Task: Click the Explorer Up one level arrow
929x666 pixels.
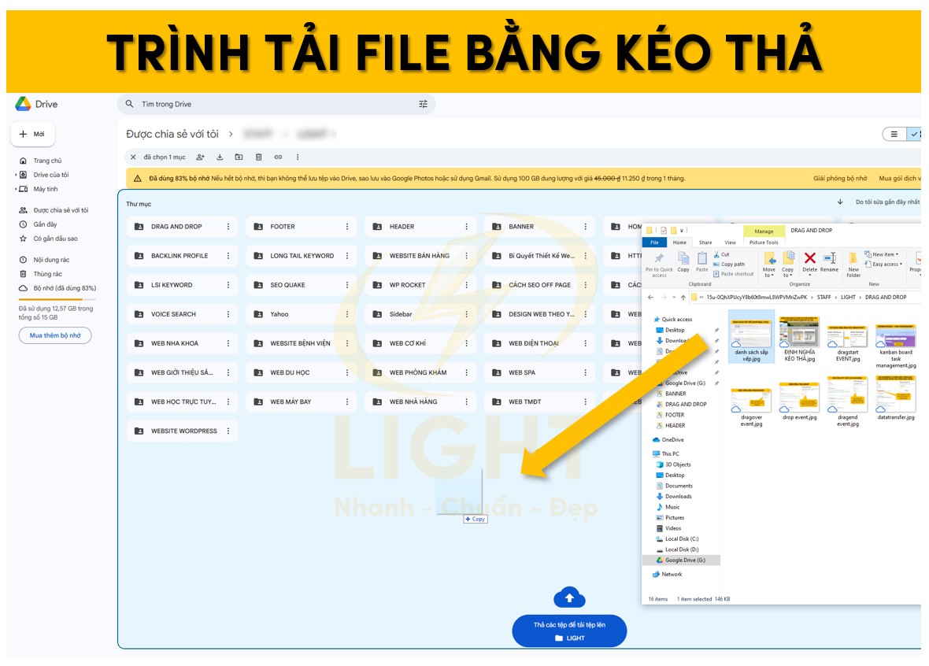Action: 683,298
